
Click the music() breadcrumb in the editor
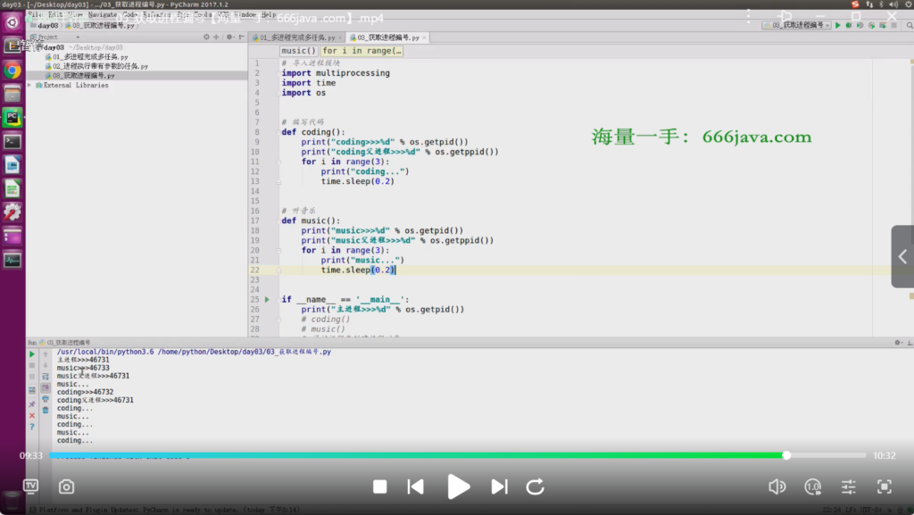tap(299, 51)
